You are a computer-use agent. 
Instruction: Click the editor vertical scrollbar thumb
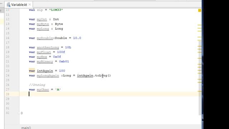[x=200, y=78]
